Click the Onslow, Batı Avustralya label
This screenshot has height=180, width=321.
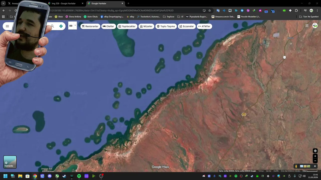pos(47,170)
